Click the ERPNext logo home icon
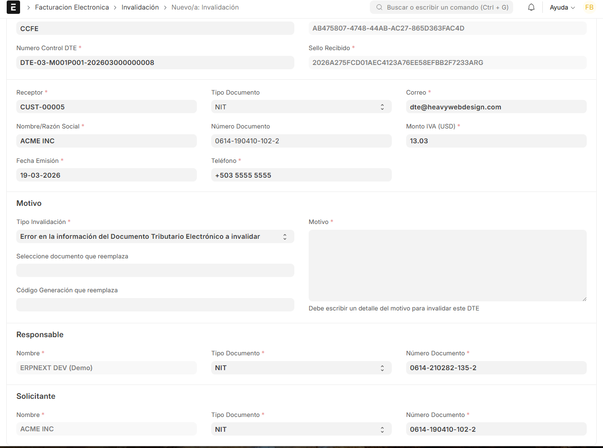 [13, 7]
